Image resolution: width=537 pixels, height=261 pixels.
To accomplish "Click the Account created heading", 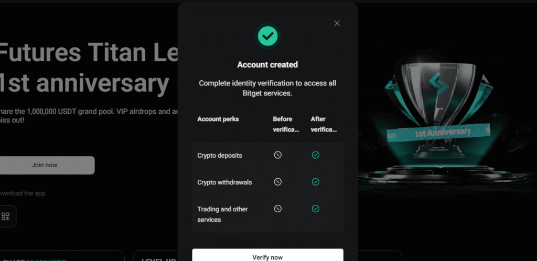I will click(x=267, y=65).
